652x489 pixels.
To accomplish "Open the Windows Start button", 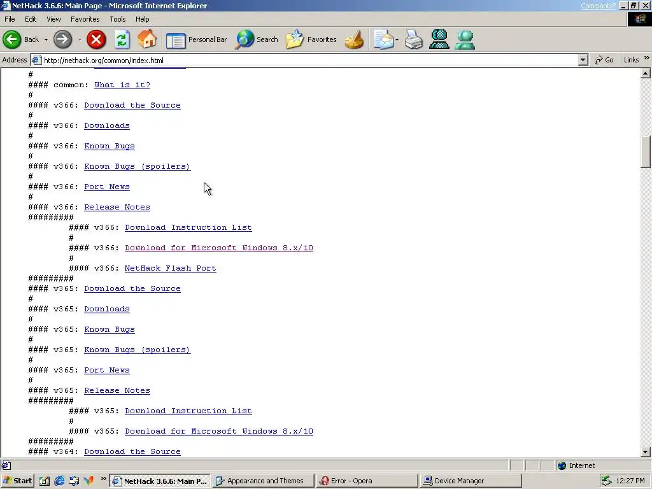I will coord(17,481).
